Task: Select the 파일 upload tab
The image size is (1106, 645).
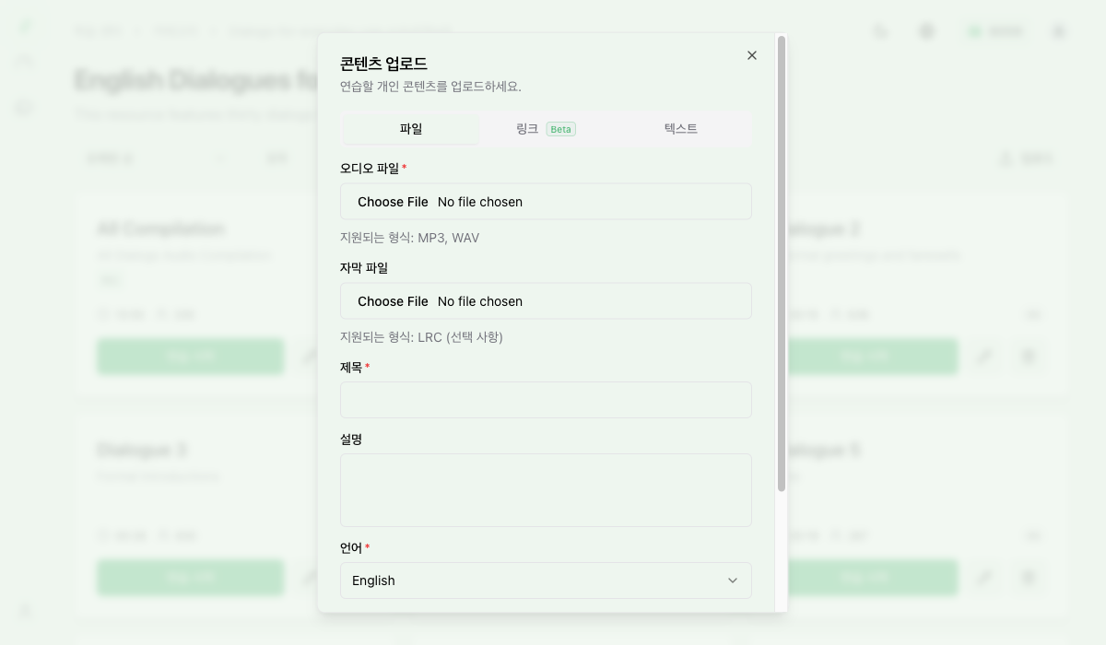Action: tap(410, 129)
